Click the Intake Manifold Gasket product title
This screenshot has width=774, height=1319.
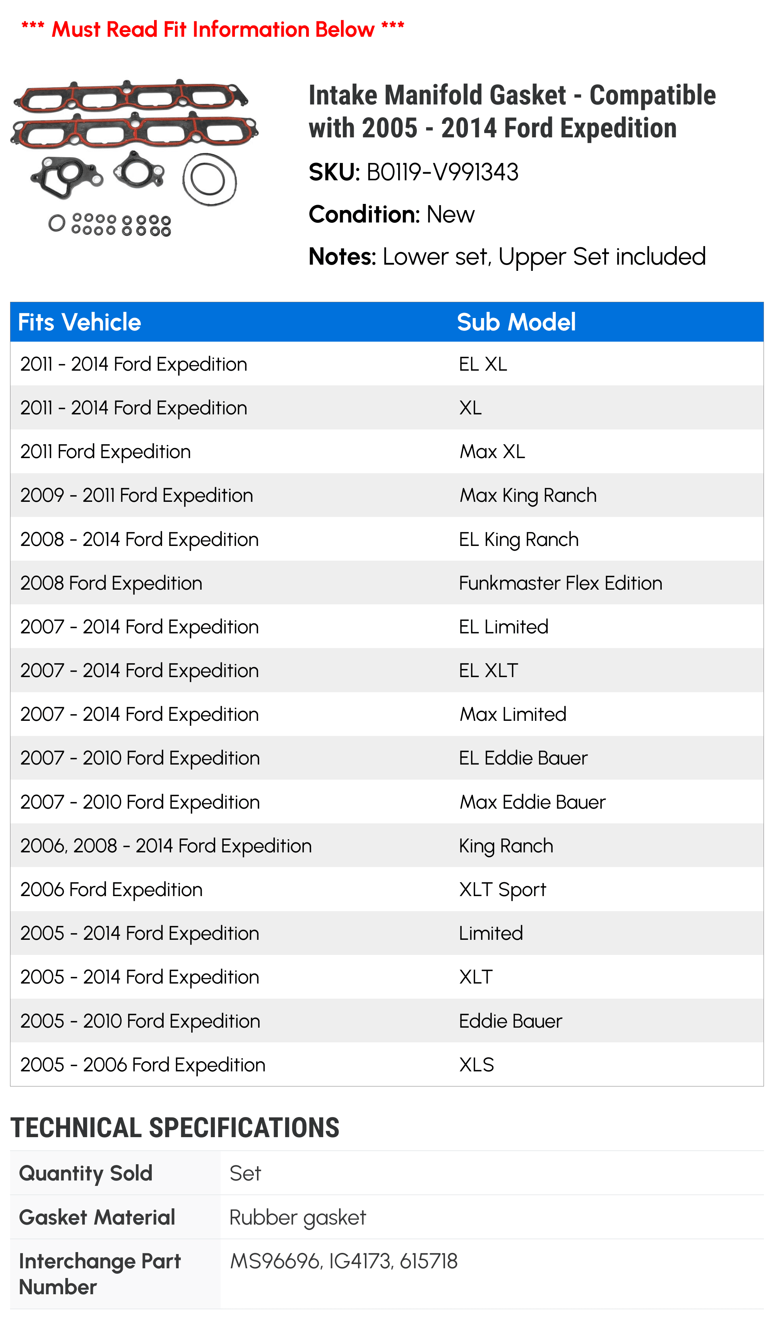tap(512, 111)
